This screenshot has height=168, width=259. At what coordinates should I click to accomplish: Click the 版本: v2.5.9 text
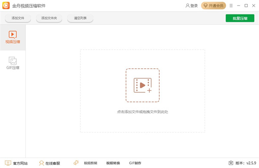point(246,163)
